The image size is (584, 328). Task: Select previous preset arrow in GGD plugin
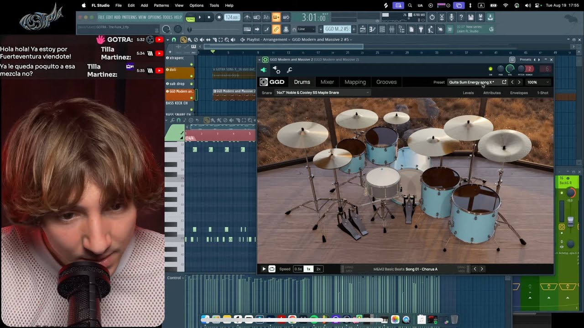click(512, 82)
